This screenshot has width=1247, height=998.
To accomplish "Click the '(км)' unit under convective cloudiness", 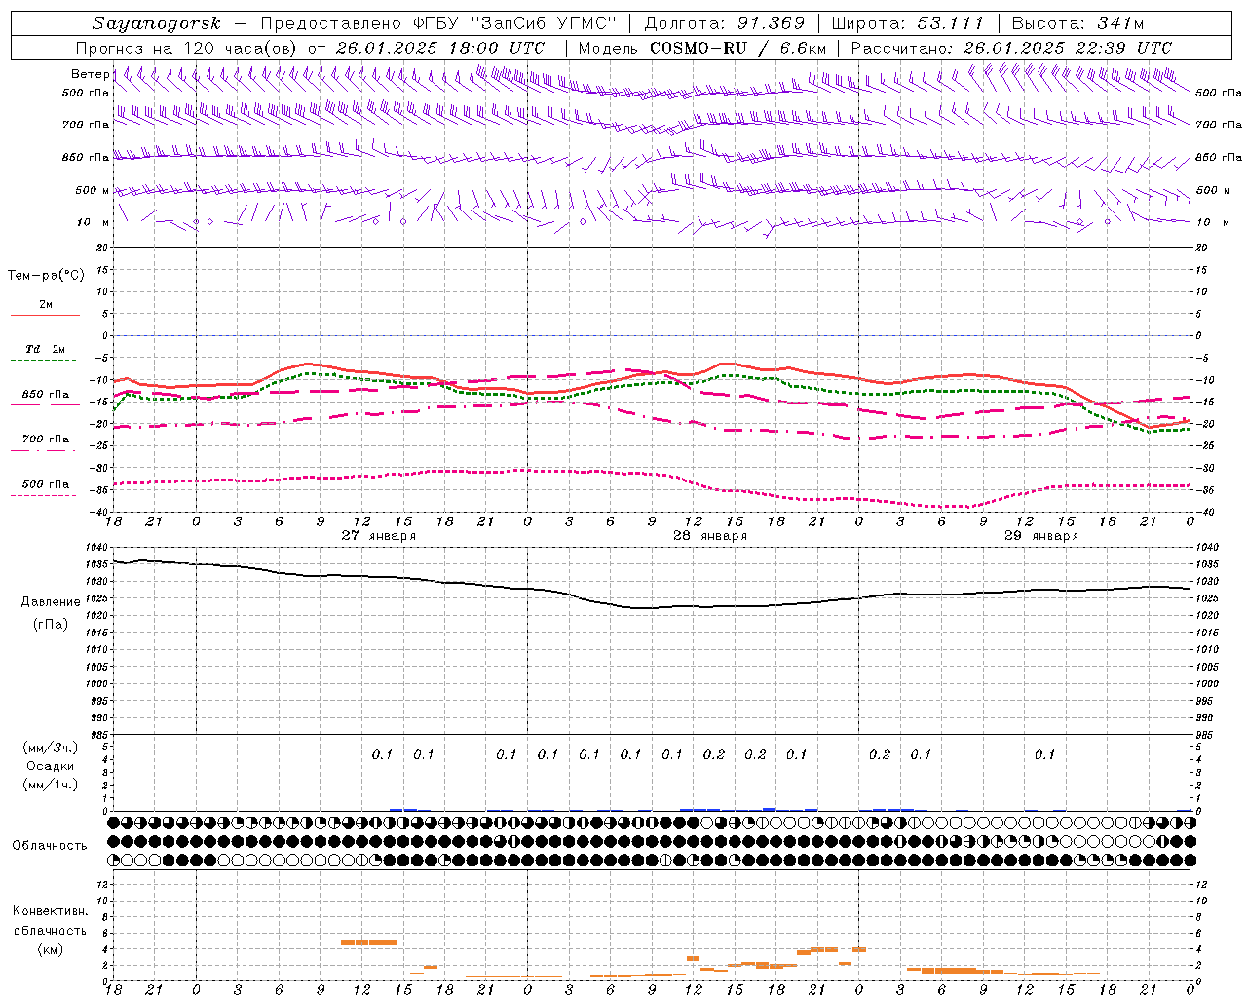I will [50, 949].
